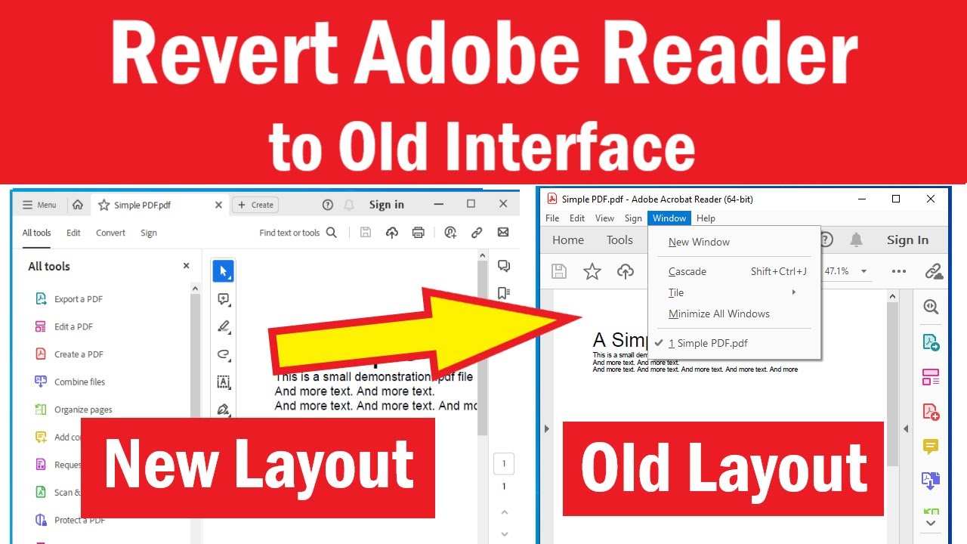Click Help question icon in old layout
This screenshot has width=967, height=544.
point(826,240)
